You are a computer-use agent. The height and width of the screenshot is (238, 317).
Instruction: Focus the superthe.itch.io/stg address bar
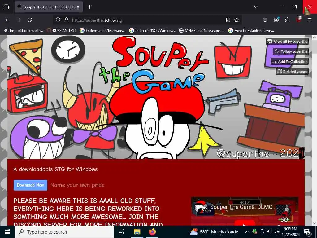click(148, 20)
